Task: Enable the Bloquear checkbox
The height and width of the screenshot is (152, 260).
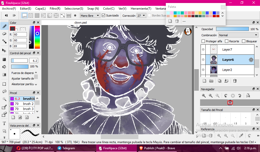Action: point(243,41)
